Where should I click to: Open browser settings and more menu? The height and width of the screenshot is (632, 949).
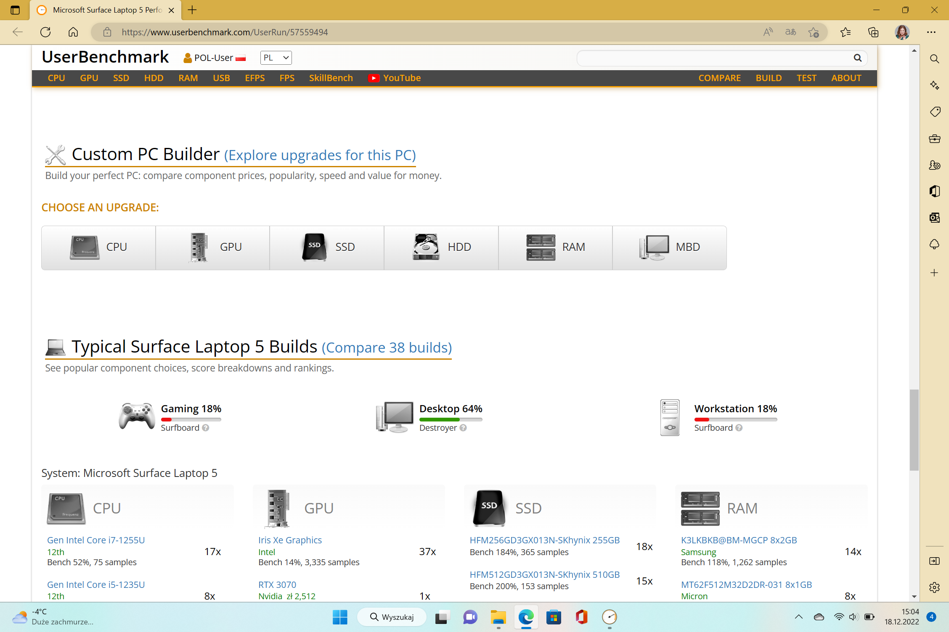(931, 32)
